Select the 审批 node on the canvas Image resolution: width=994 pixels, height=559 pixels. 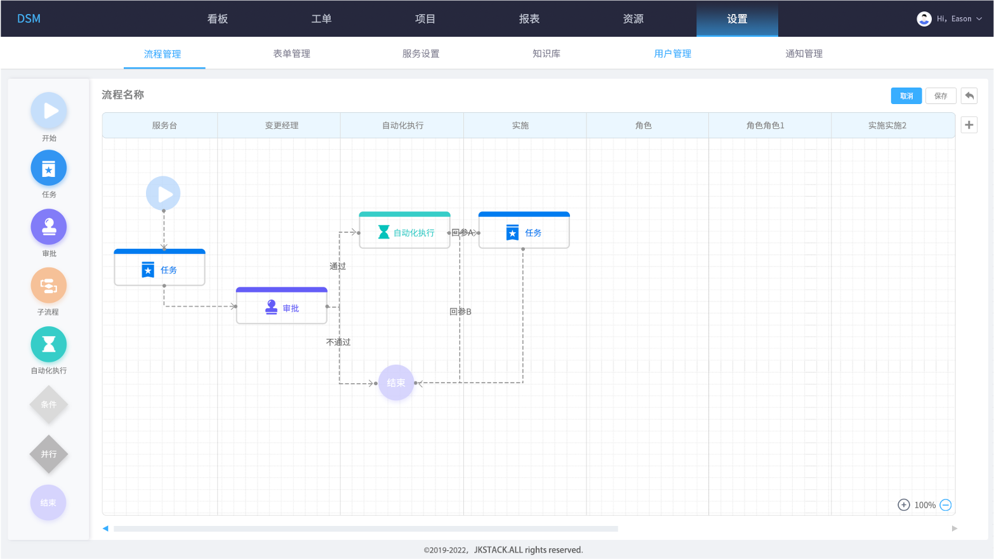pos(282,307)
